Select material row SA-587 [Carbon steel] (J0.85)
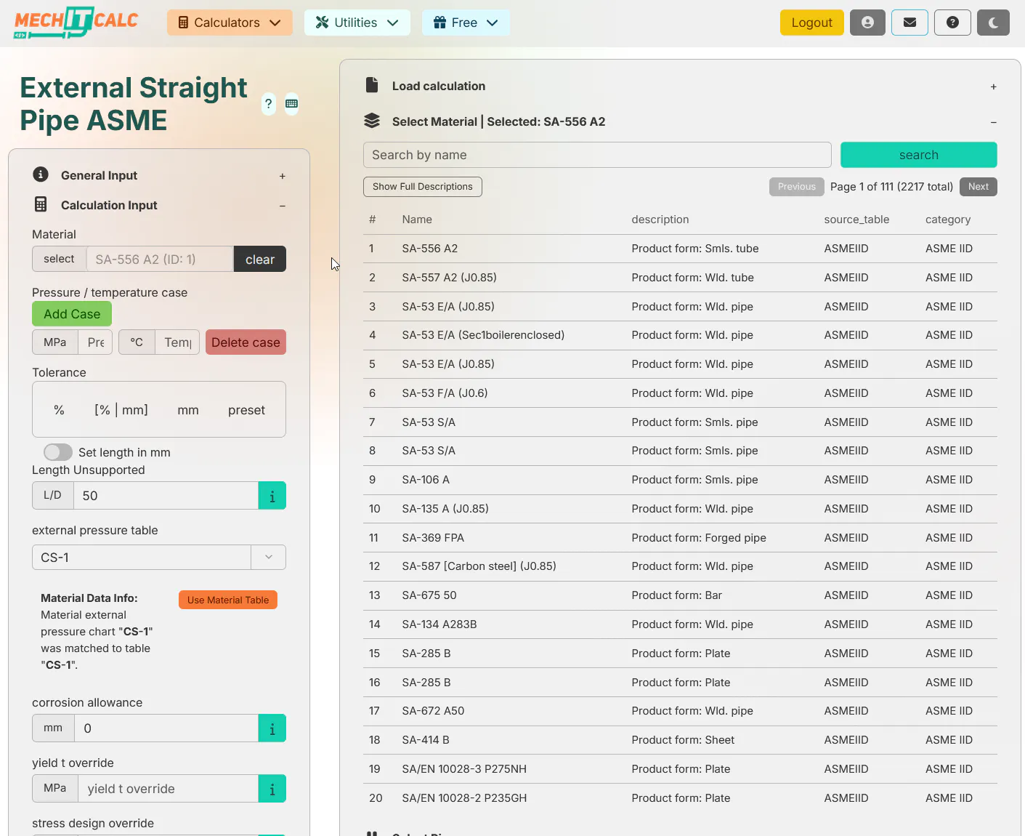Screen dimensions: 1025x836 680,566
